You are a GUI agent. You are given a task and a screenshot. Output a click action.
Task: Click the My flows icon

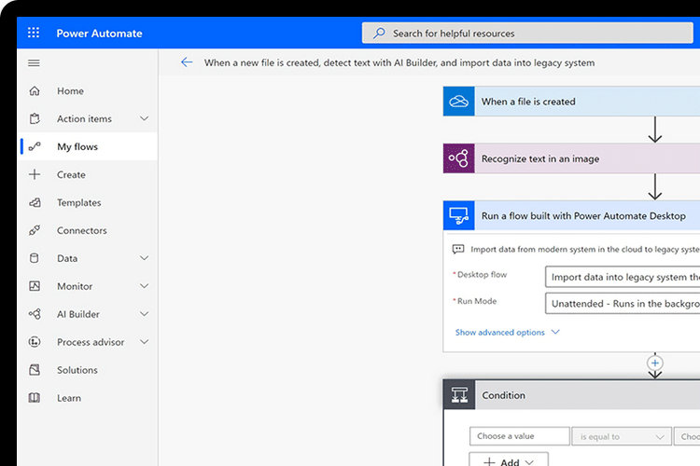(x=35, y=146)
